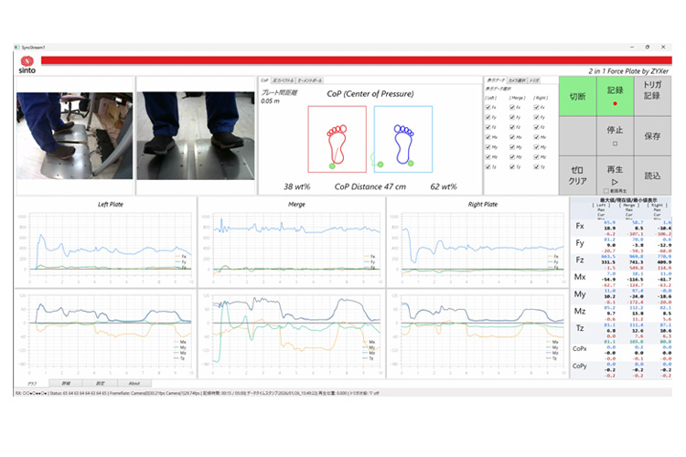Click the 保存 save button

tap(652, 135)
